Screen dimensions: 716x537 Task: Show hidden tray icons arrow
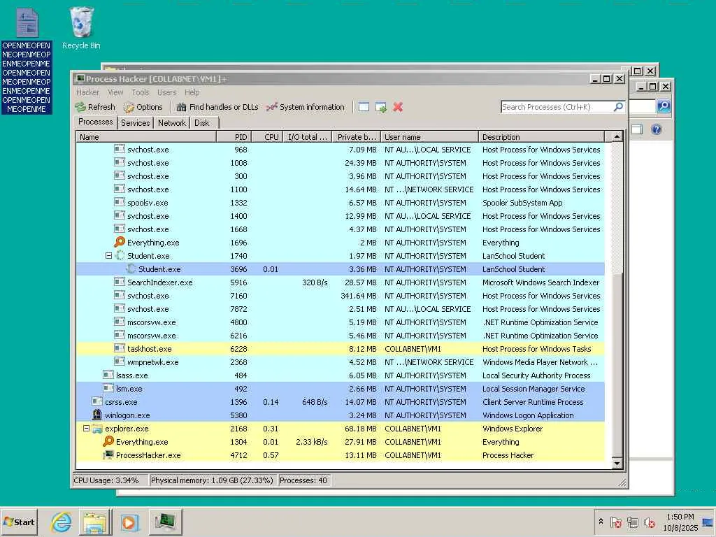(x=601, y=521)
